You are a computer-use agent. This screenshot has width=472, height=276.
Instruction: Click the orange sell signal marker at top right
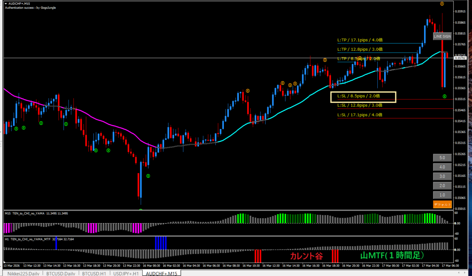[x=442, y=4]
